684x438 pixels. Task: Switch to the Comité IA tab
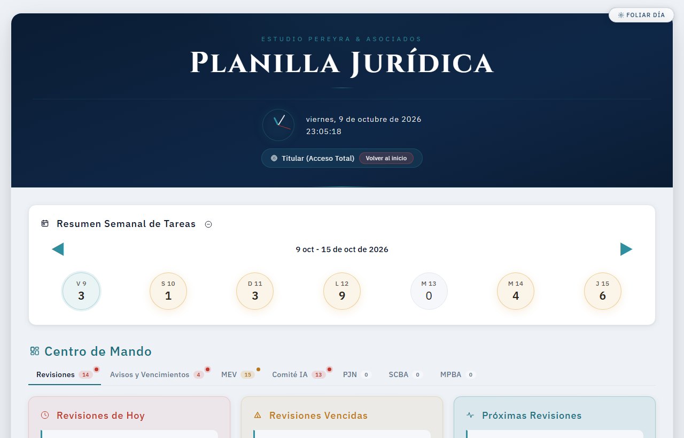299,375
